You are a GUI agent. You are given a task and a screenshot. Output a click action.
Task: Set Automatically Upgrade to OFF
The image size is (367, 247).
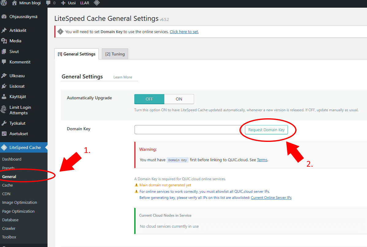coord(149,99)
